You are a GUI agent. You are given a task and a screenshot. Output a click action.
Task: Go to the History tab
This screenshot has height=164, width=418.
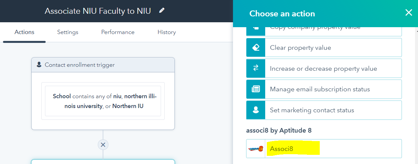(x=167, y=32)
